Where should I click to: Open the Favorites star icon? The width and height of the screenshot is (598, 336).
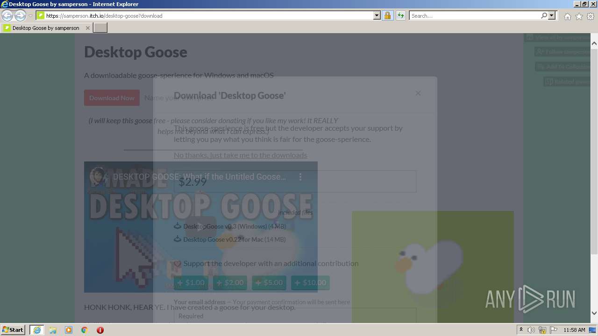point(579,16)
